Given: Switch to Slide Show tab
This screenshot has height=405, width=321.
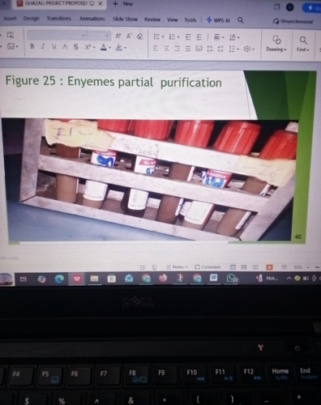Looking at the screenshot, I should pyautogui.click(x=125, y=19).
